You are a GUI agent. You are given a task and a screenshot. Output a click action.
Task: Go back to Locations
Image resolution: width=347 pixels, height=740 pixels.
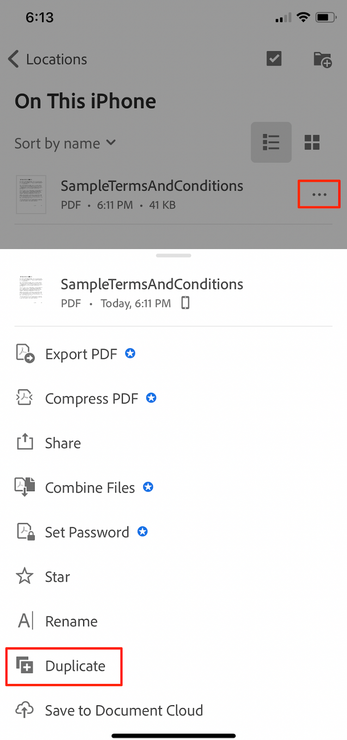click(48, 59)
